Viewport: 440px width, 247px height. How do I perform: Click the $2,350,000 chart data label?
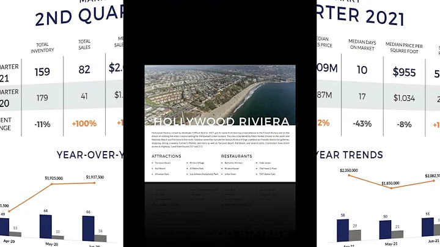click(x=349, y=171)
